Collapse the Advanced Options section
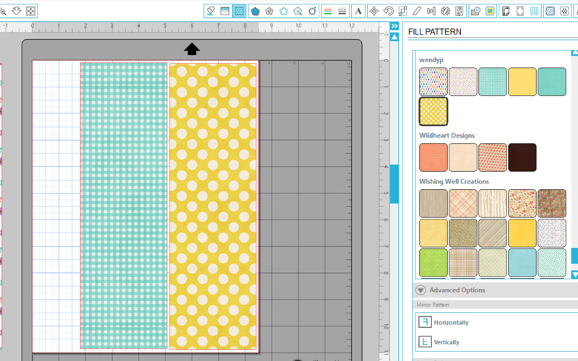 click(x=420, y=290)
